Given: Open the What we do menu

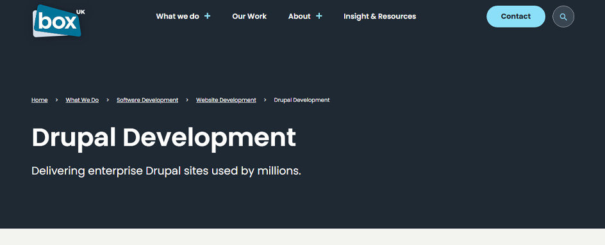Looking at the screenshot, I should [x=178, y=16].
